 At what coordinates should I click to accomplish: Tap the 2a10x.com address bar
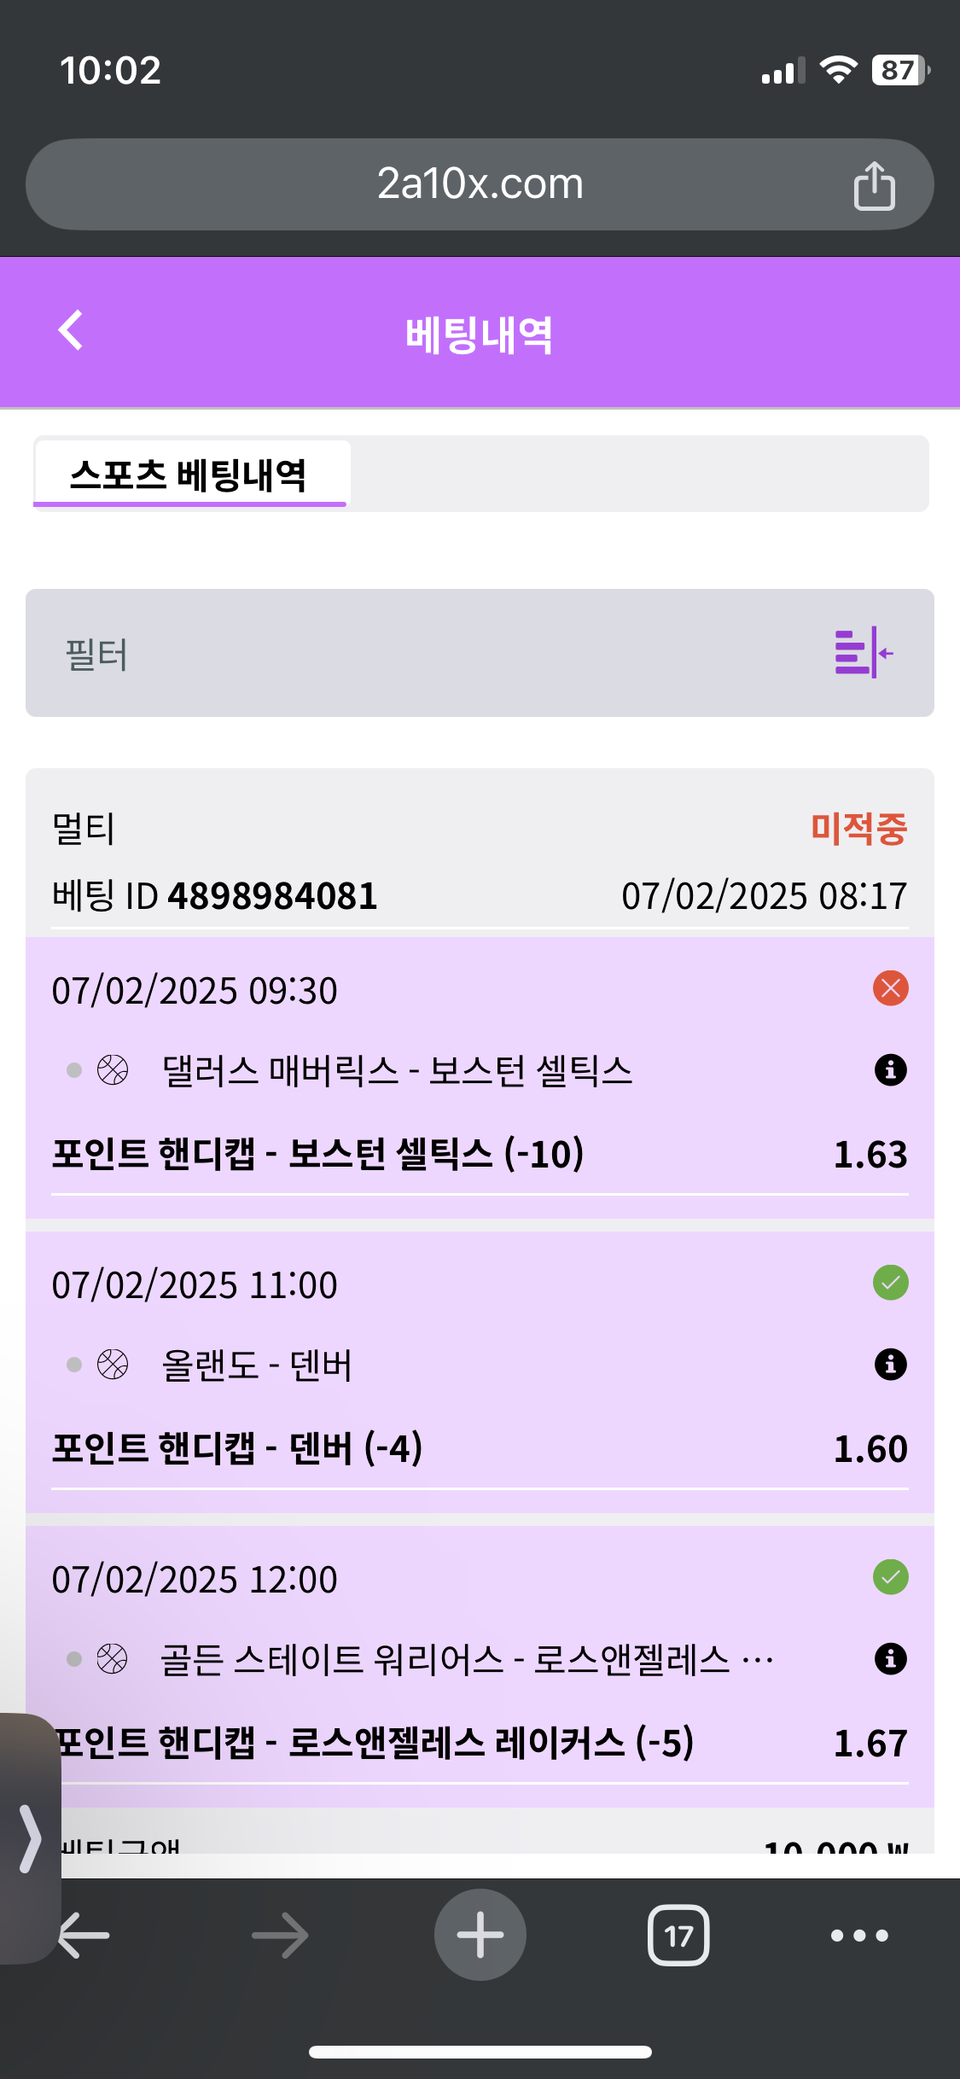[x=480, y=184]
